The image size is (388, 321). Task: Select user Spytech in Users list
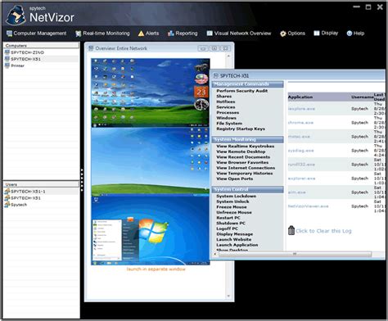pyautogui.click(x=19, y=205)
